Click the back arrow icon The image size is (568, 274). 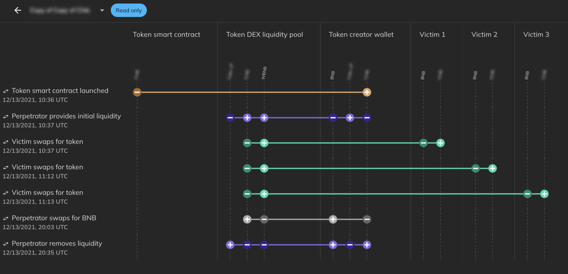coord(18,10)
